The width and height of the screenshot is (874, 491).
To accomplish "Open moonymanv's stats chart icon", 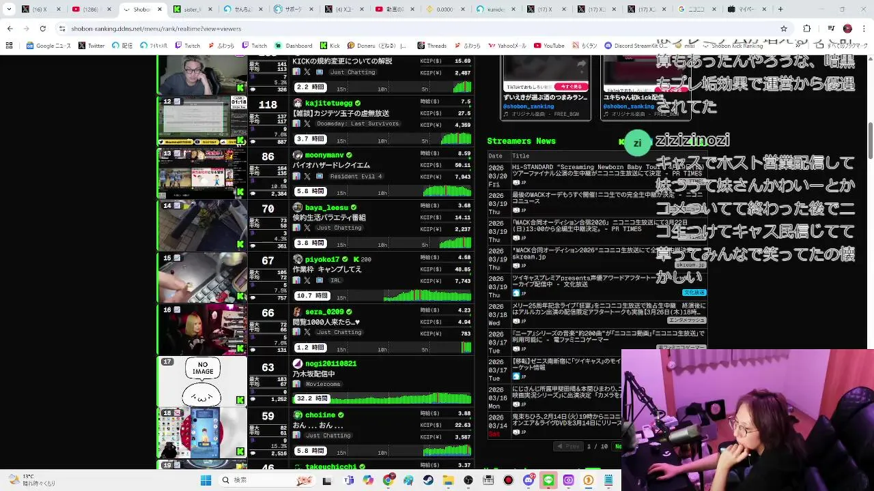I will point(296,176).
